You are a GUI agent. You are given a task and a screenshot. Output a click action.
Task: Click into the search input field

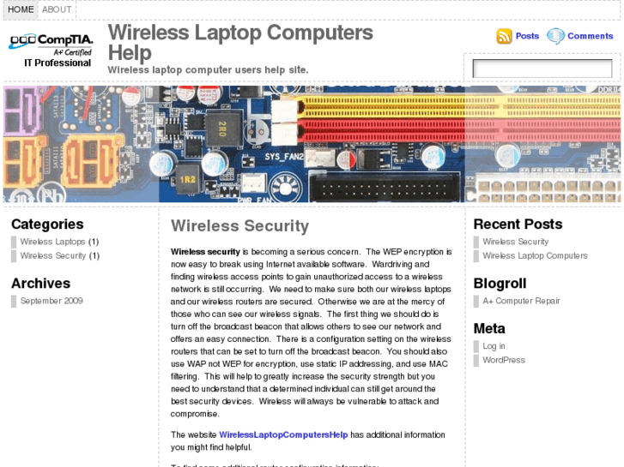(542, 69)
